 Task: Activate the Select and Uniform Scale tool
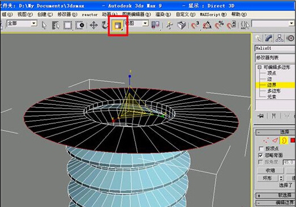(118, 25)
